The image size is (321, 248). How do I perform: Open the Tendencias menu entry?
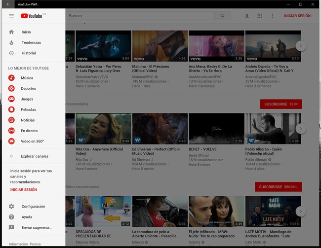click(x=34, y=42)
